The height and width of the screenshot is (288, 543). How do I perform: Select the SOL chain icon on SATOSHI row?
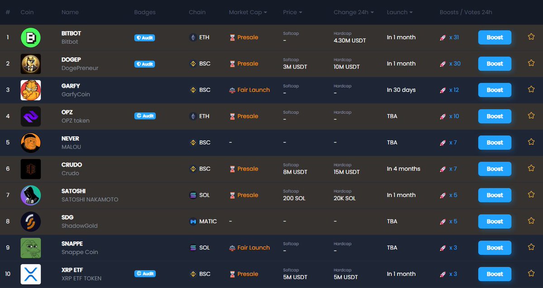point(192,195)
